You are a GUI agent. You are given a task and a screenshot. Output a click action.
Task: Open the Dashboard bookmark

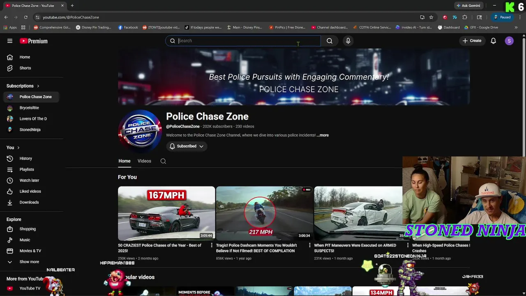(x=449, y=28)
